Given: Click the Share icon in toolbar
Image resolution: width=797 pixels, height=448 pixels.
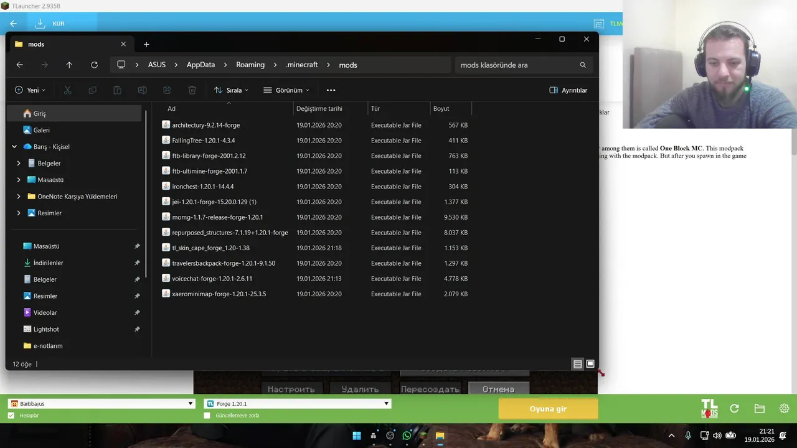Looking at the screenshot, I should (167, 90).
